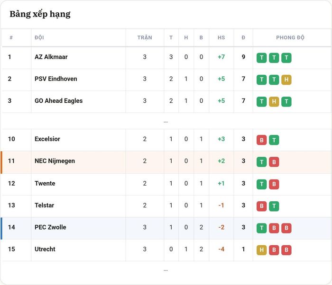332x285 pixels.
Task: Click Twente's green T form badge
Action: (x=261, y=184)
